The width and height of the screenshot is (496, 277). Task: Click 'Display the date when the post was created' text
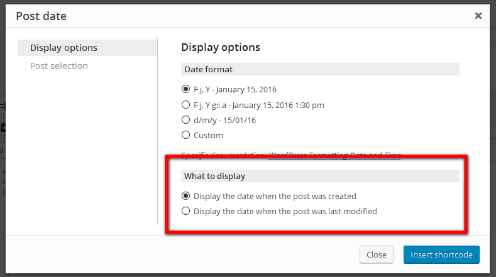275,197
